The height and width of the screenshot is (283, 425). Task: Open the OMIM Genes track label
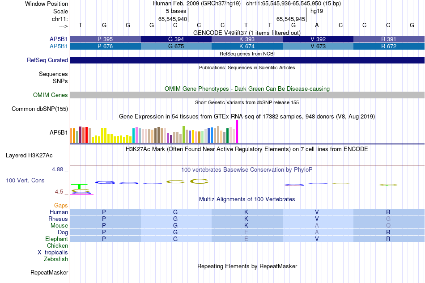[x=50, y=95]
